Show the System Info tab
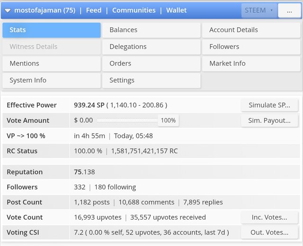The width and height of the screenshot is (303, 246). [x=52, y=80]
